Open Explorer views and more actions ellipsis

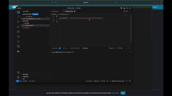point(47,11)
